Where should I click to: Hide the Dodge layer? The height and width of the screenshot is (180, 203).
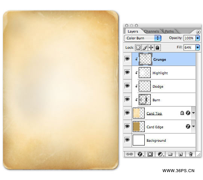tap(127, 86)
